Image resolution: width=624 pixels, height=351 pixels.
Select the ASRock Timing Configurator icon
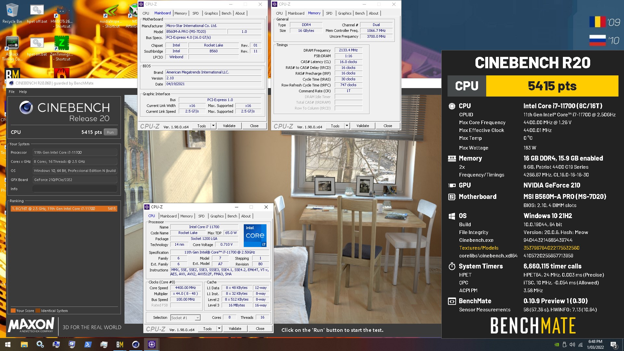pos(12,48)
